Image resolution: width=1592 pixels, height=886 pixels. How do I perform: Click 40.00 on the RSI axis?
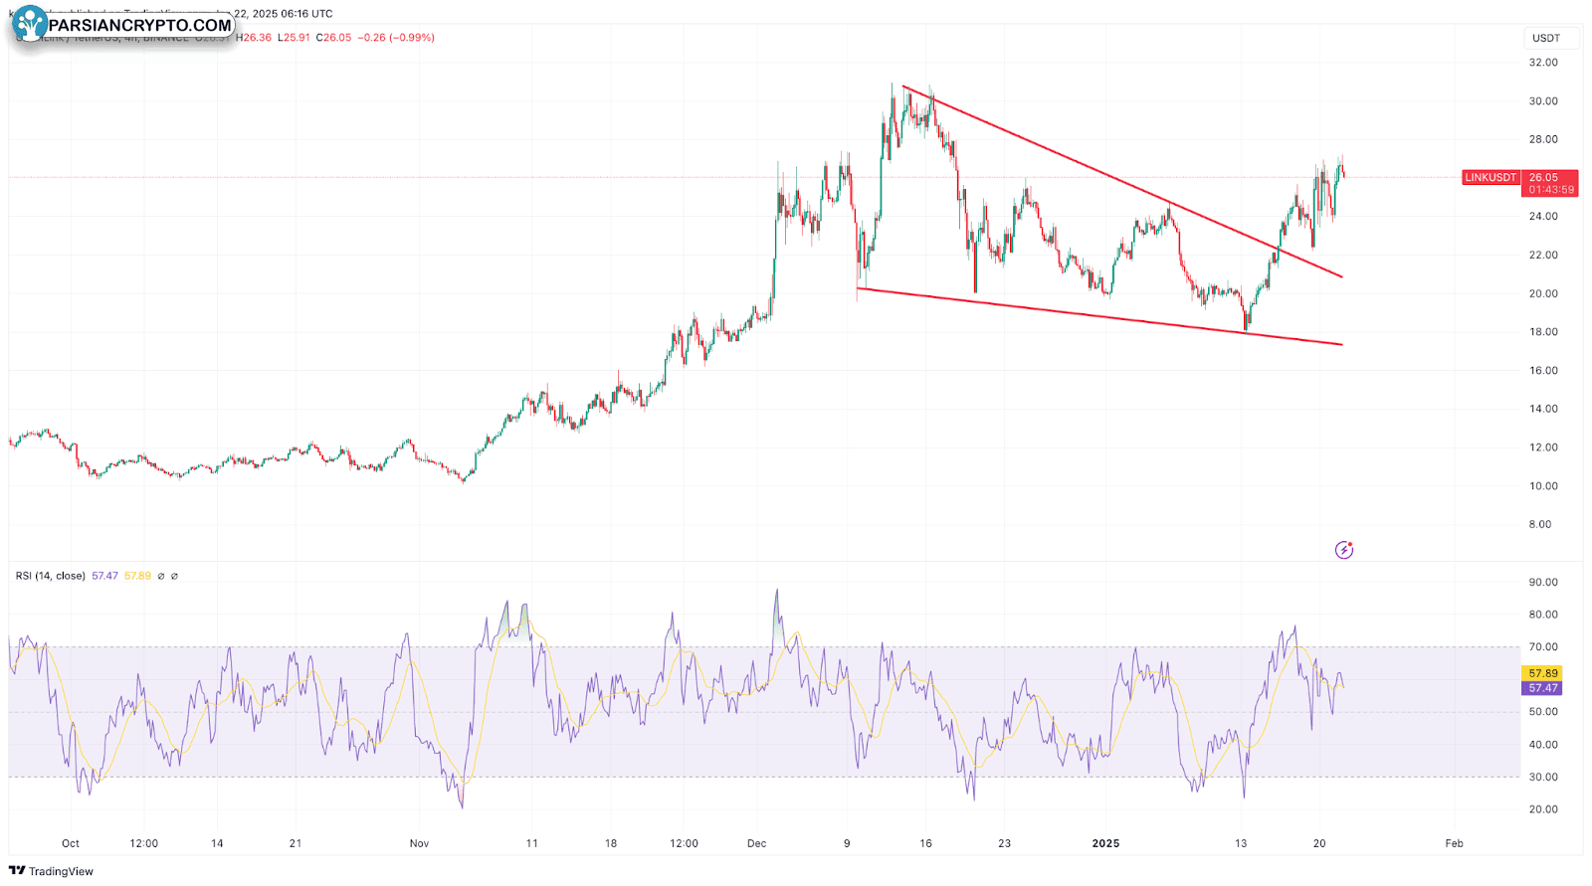(x=1543, y=745)
